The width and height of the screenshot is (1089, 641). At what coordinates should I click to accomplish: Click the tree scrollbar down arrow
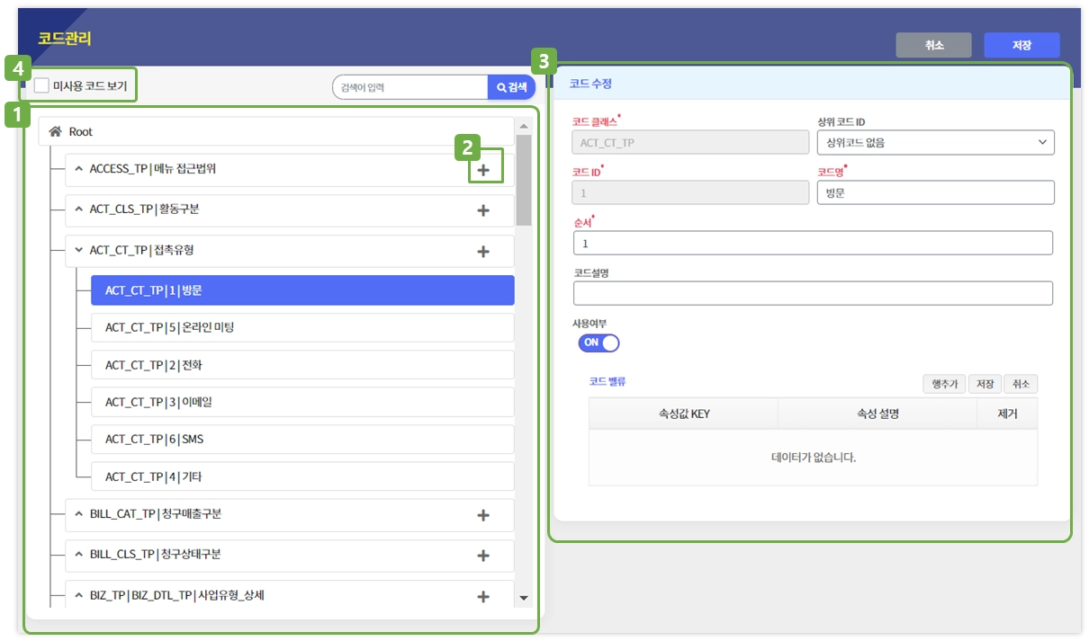pos(524,598)
